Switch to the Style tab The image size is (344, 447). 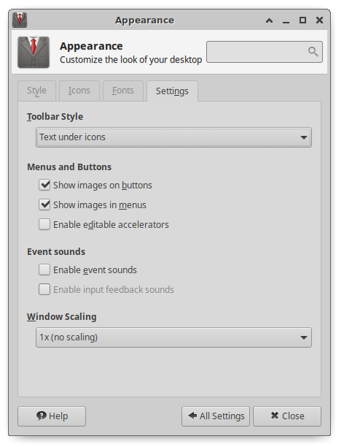[36, 91]
